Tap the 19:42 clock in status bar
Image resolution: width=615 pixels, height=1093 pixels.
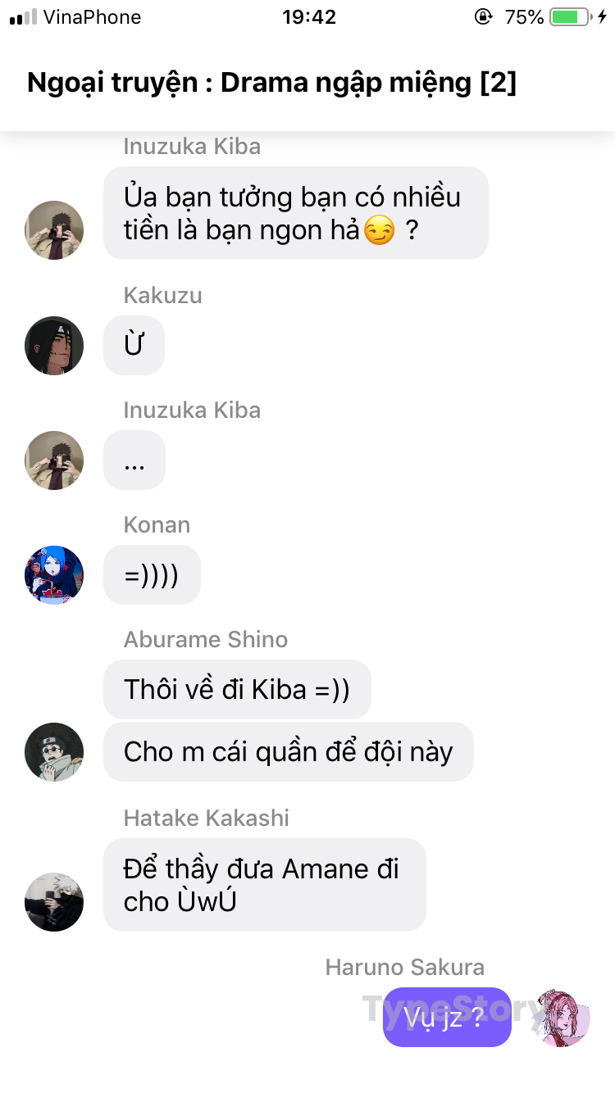pyautogui.click(x=309, y=16)
